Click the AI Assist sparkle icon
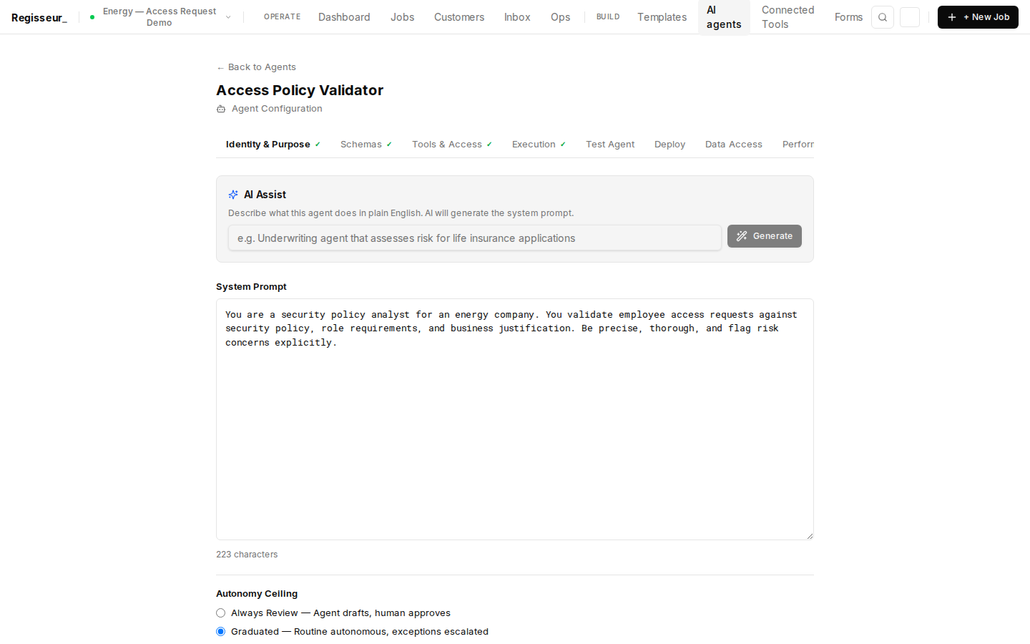 pos(233,195)
